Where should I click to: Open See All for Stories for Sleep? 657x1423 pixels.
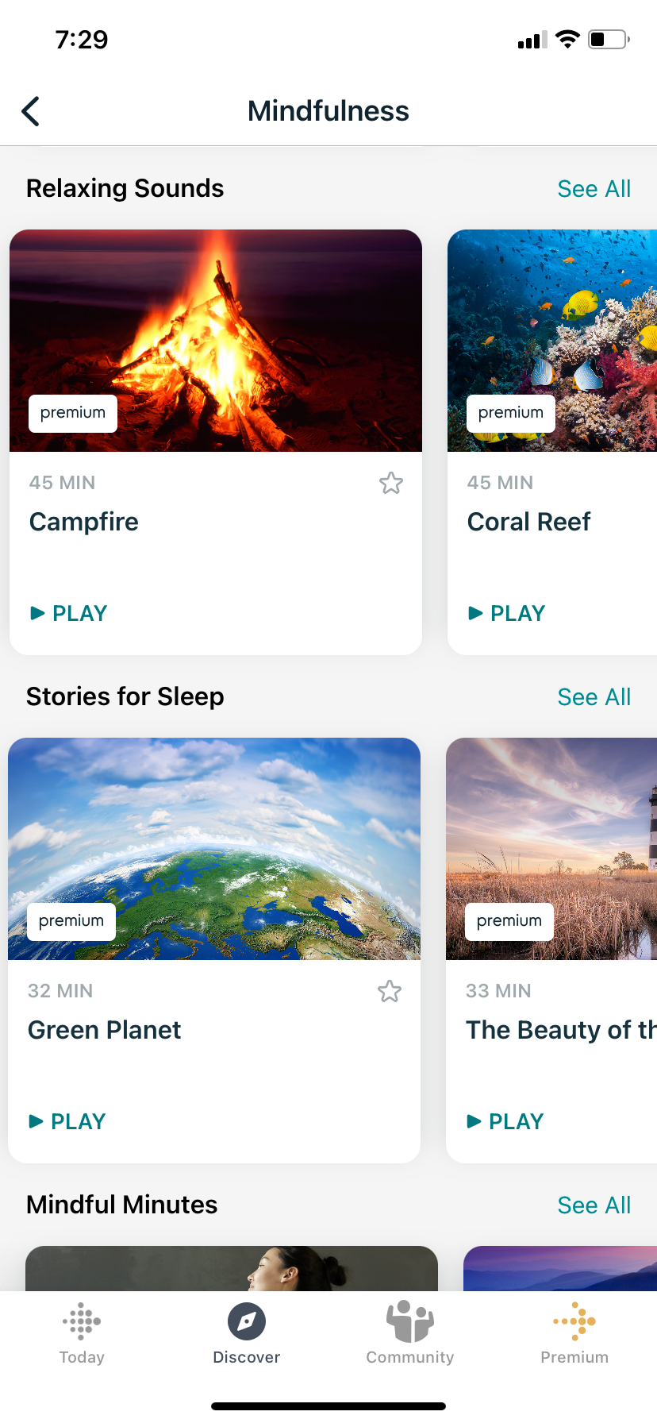click(x=594, y=696)
